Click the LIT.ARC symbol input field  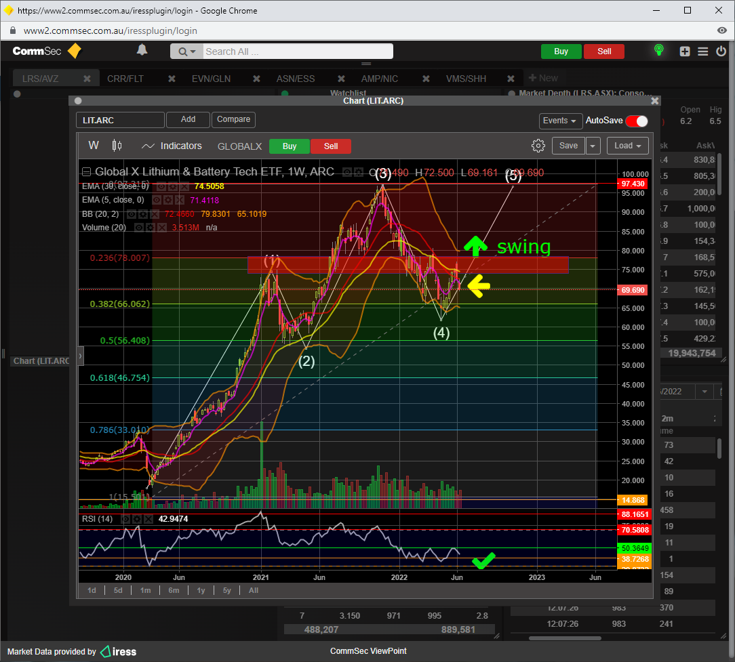click(121, 121)
